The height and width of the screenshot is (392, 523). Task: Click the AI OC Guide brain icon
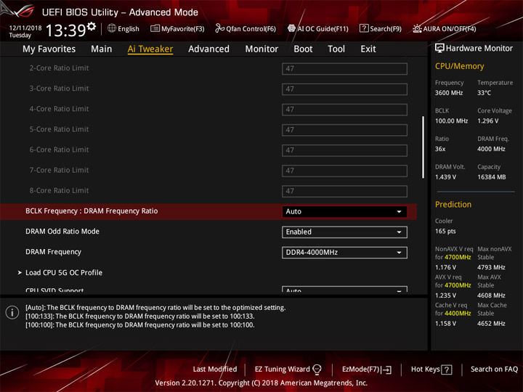291,28
